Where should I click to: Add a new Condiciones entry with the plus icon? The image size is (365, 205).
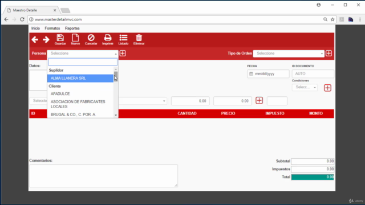point(327,88)
